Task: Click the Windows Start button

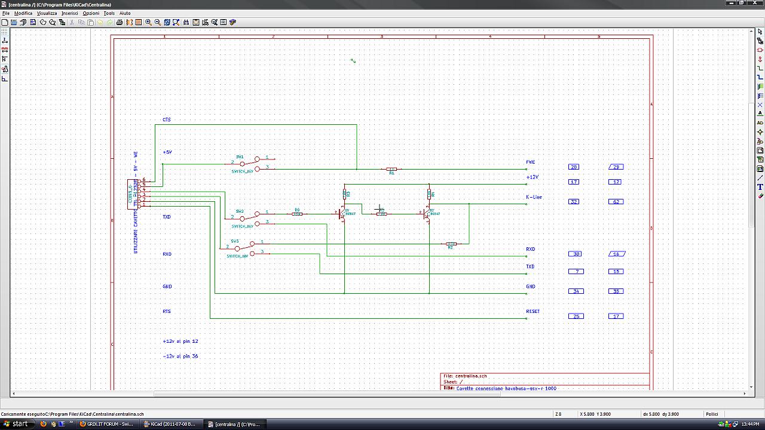Action: tap(16, 424)
